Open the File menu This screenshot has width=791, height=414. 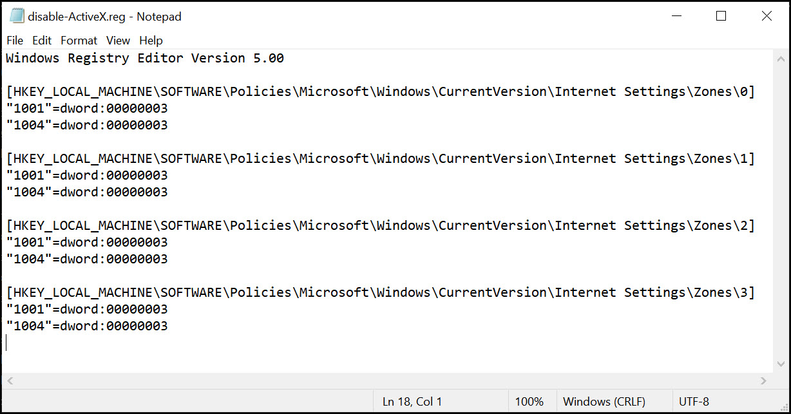click(x=14, y=40)
